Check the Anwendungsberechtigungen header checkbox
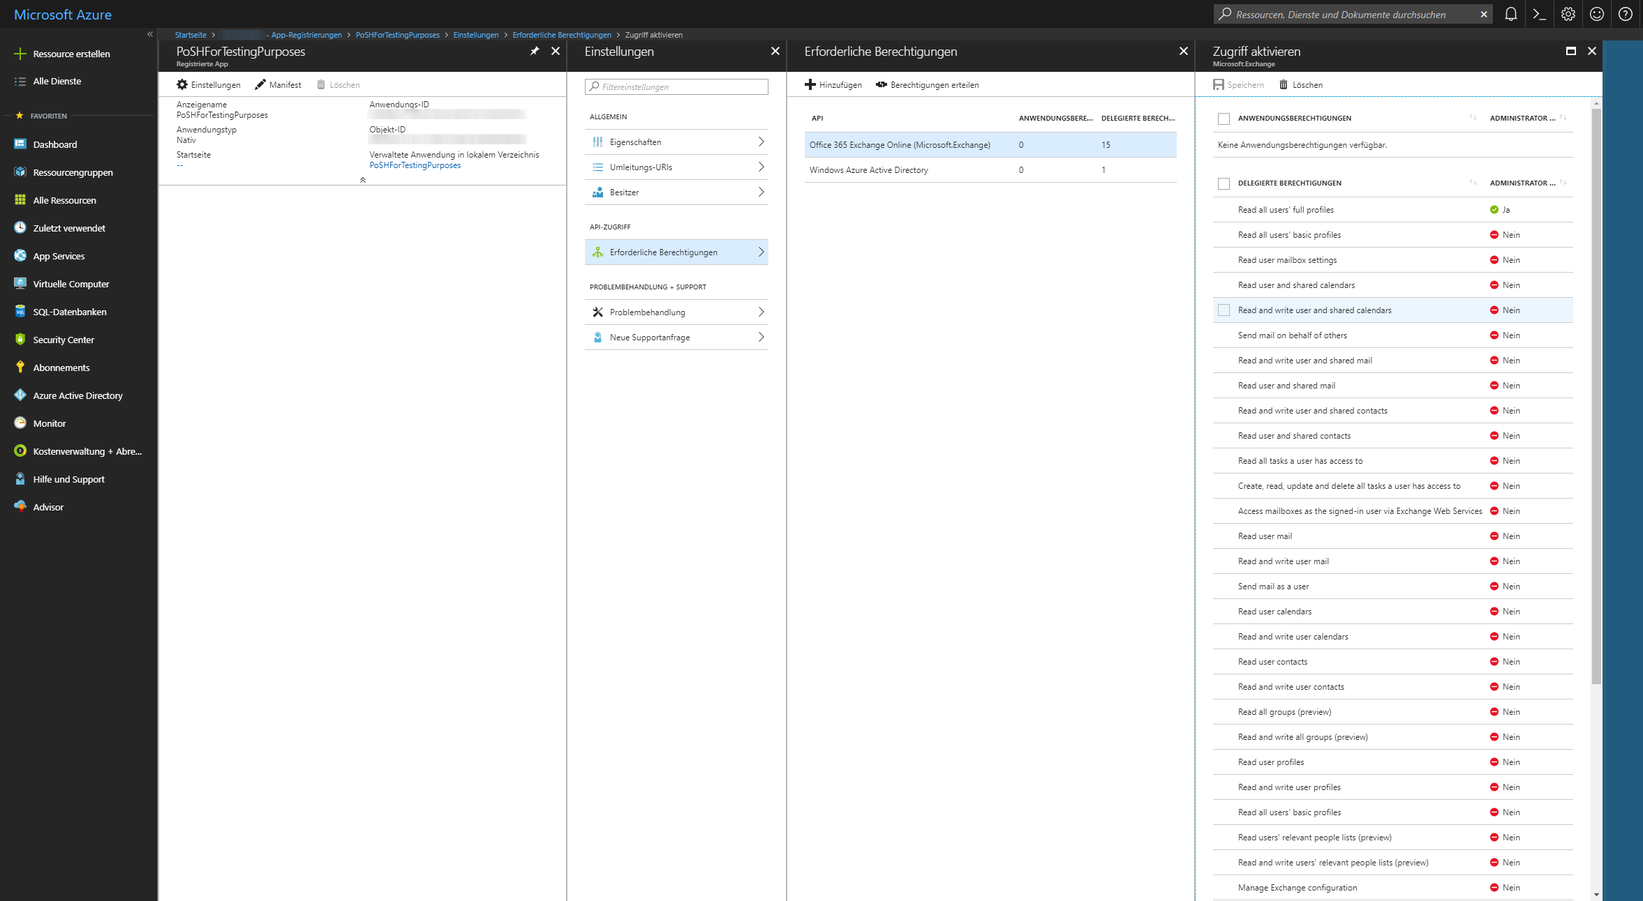The height and width of the screenshot is (901, 1643). coord(1224,119)
